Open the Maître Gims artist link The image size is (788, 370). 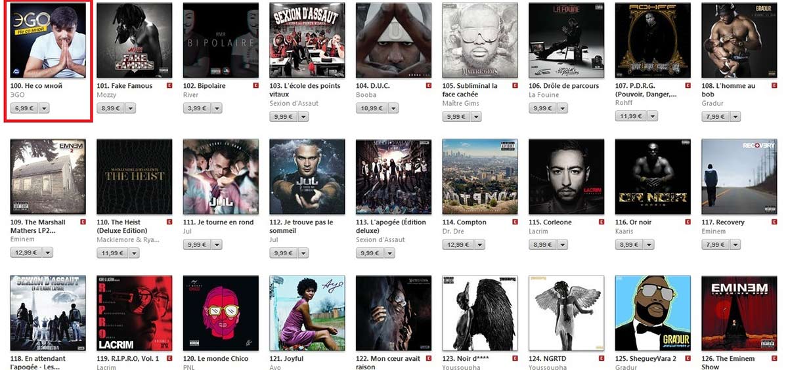461,103
